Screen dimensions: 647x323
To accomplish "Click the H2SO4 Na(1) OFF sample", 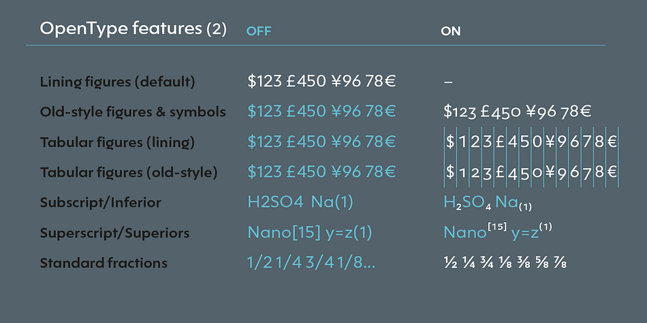I will coord(300,203).
